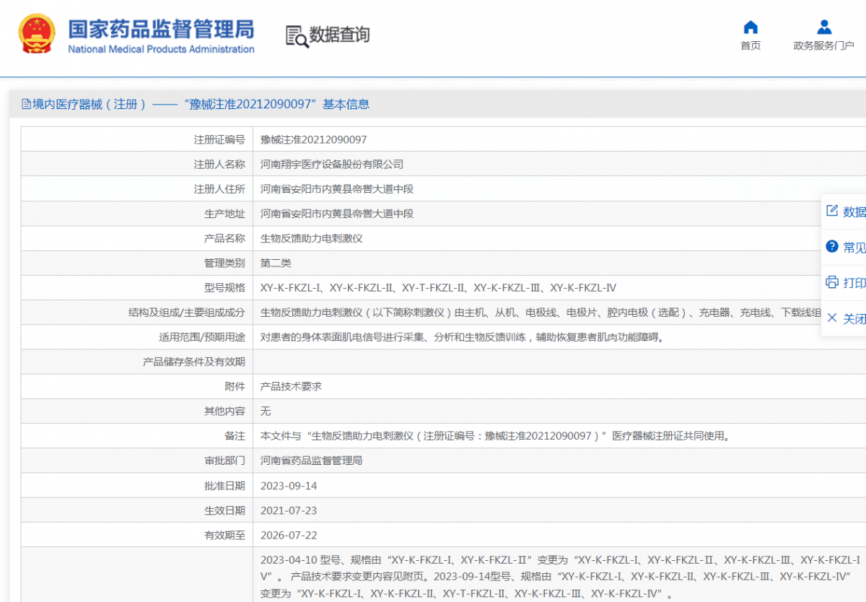
Task: Click approval department 河南省药品监督管理局
Action: point(311,461)
